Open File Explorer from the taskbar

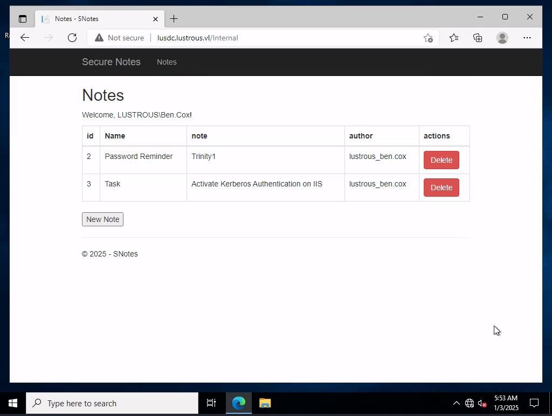pyautogui.click(x=265, y=403)
